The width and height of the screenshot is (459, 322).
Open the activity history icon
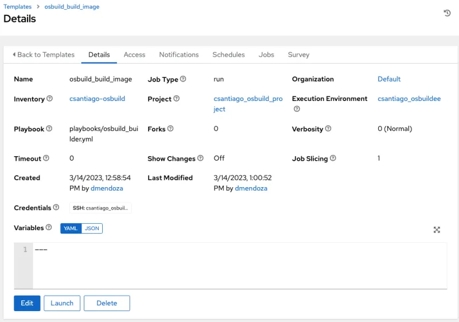[x=447, y=13]
